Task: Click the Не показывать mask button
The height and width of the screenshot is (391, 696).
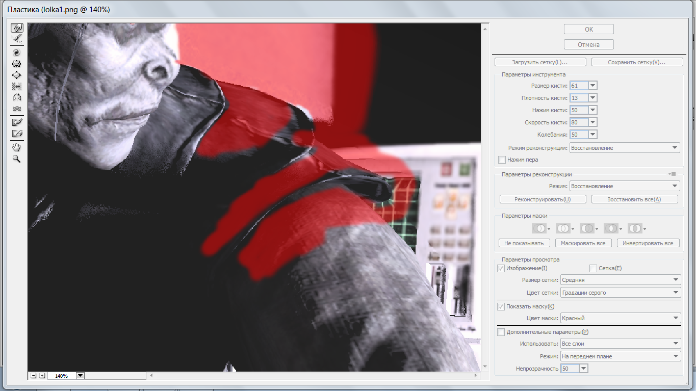Action: pyautogui.click(x=525, y=243)
